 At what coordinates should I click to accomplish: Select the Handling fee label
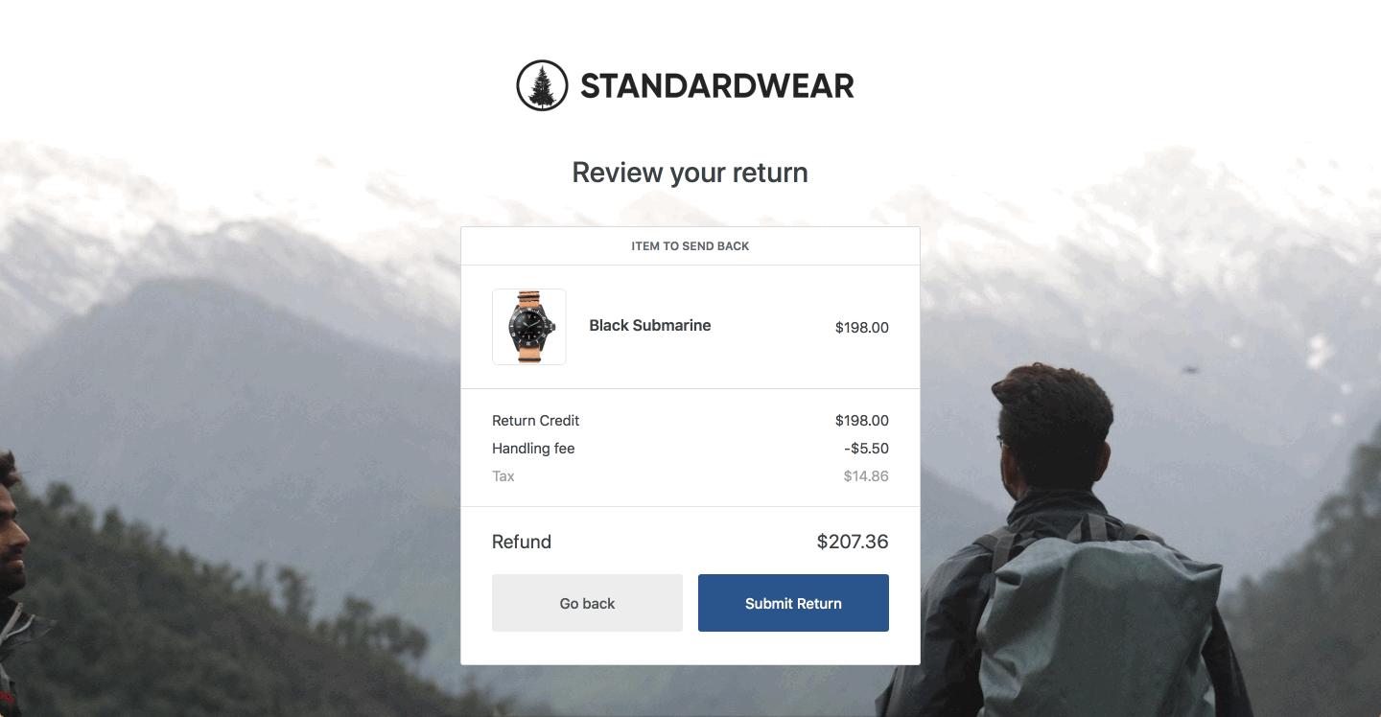click(533, 448)
